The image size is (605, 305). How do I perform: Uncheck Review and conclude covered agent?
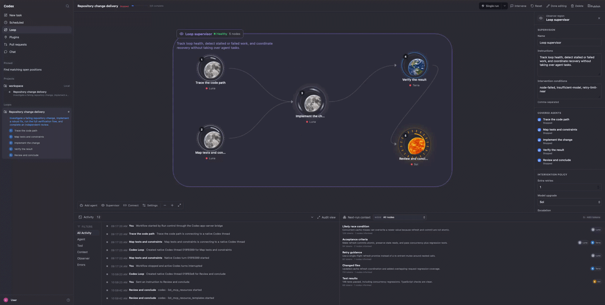pos(539,160)
